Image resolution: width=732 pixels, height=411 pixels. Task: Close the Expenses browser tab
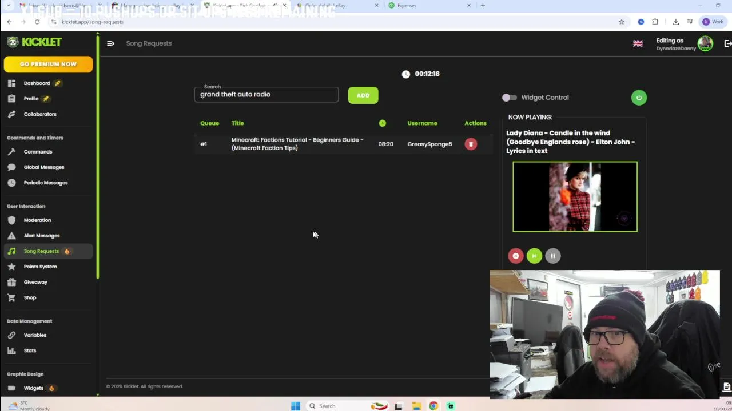(x=469, y=6)
